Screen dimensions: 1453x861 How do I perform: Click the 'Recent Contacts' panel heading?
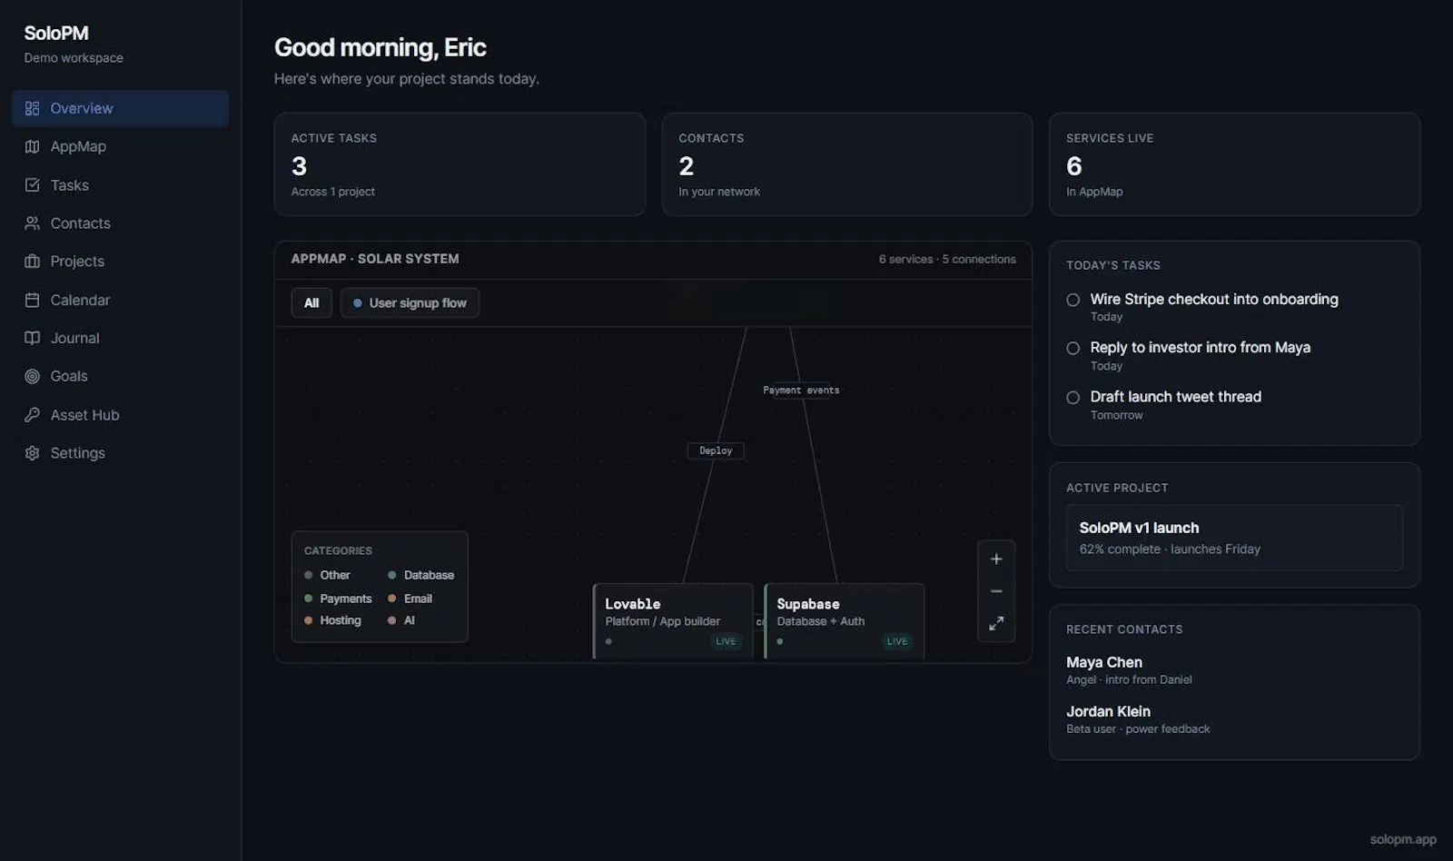[x=1124, y=629]
